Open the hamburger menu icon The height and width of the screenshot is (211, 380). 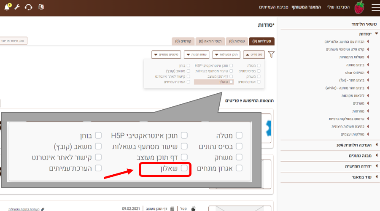[375, 7]
